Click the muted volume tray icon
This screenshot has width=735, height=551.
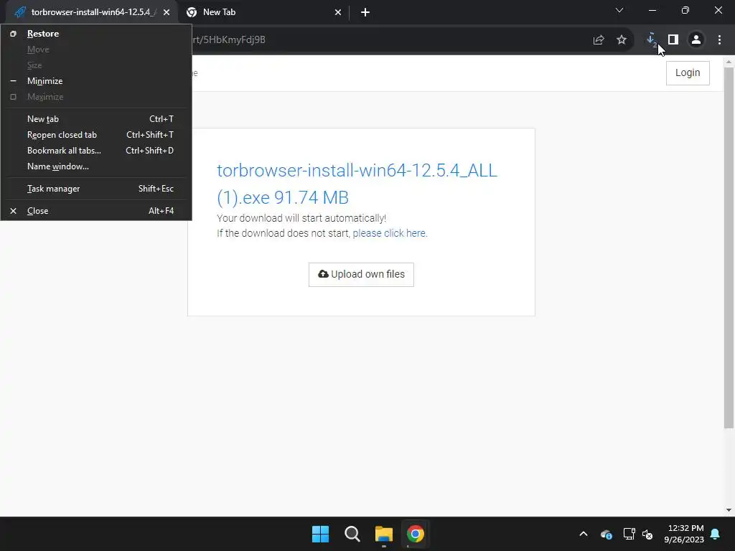tap(647, 534)
